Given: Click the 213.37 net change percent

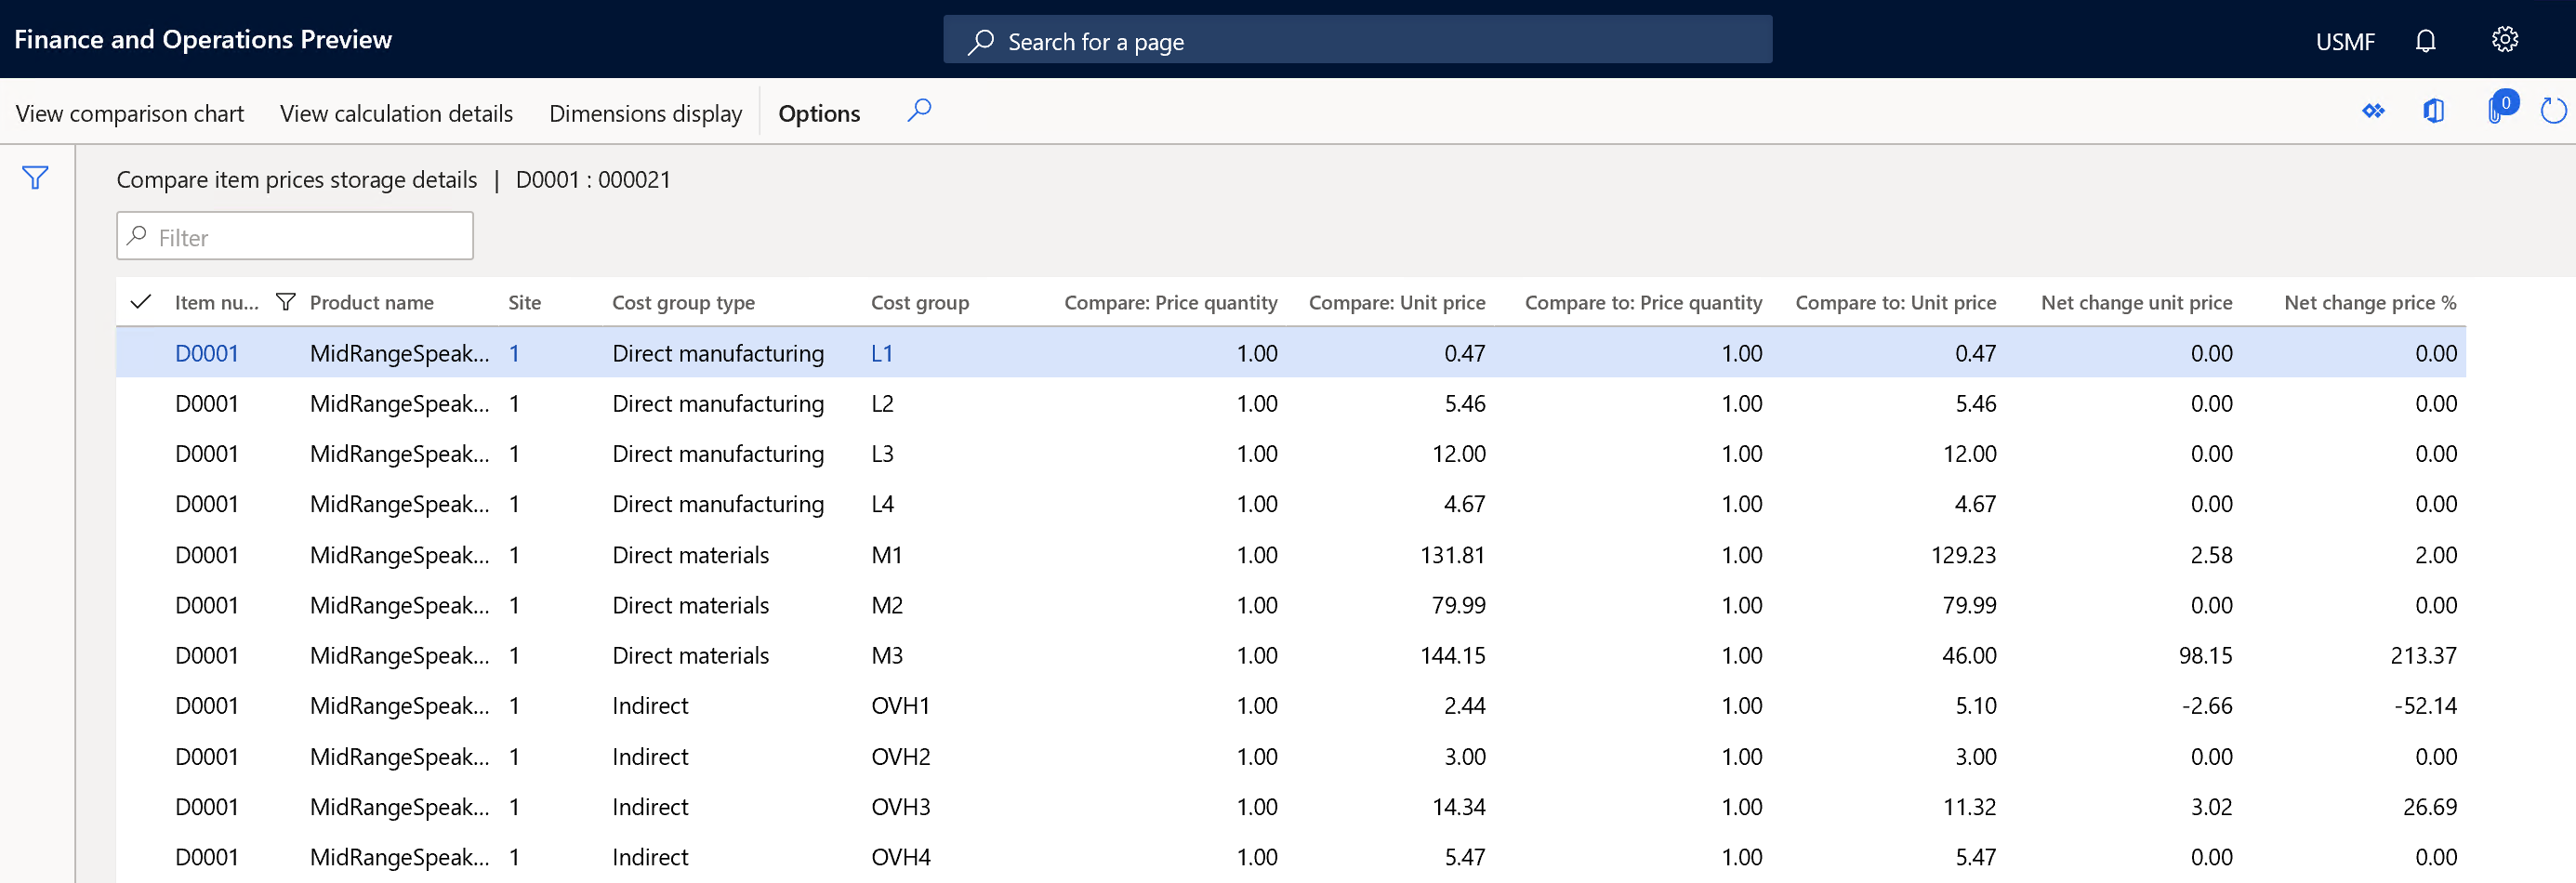Looking at the screenshot, I should coord(2423,655).
